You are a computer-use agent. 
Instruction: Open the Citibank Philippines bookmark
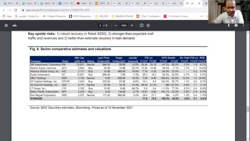coord(55,16)
